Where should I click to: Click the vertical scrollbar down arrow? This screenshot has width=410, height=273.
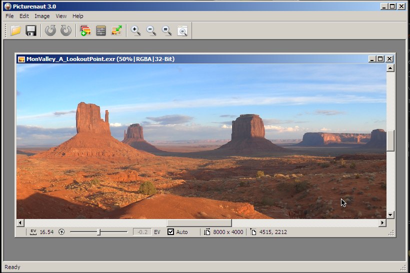[390, 214]
